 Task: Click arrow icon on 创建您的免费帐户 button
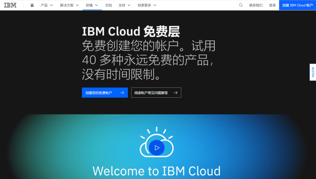click(x=122, y=93)
